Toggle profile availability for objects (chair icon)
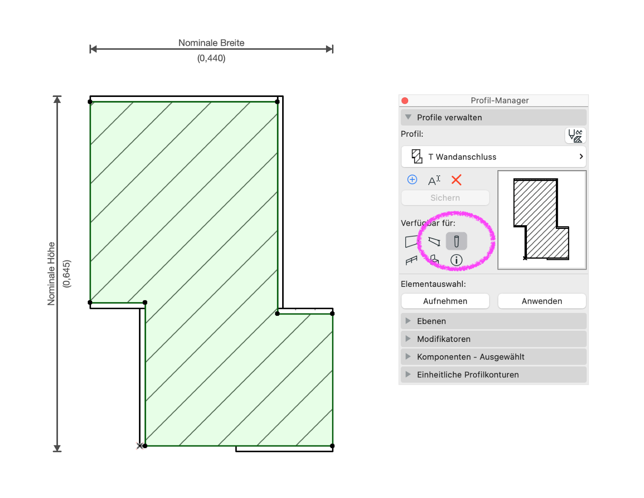Viewport: 644px width, 498px height. (434, 259)
